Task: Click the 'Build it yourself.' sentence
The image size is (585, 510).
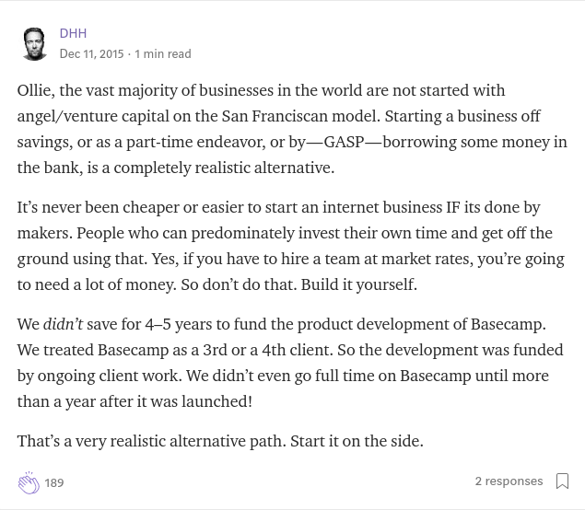Action: [x=359, y=284]
